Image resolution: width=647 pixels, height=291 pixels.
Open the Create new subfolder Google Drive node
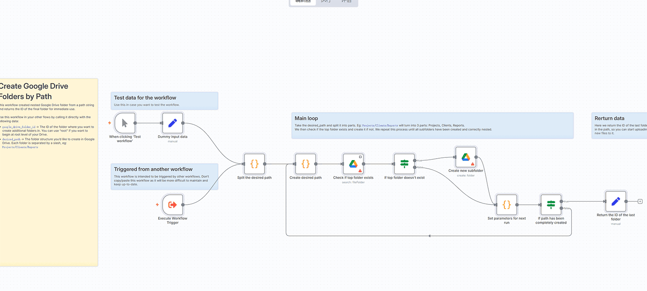click(466, 157)
